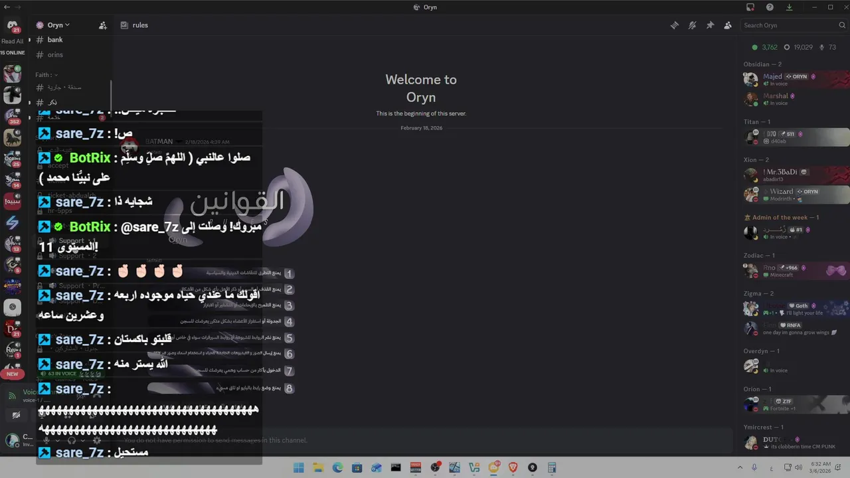The height and width of the screenshot is (478, 850).
Task: Click the Welcome to Oryn heading
Action: [421, 88]
